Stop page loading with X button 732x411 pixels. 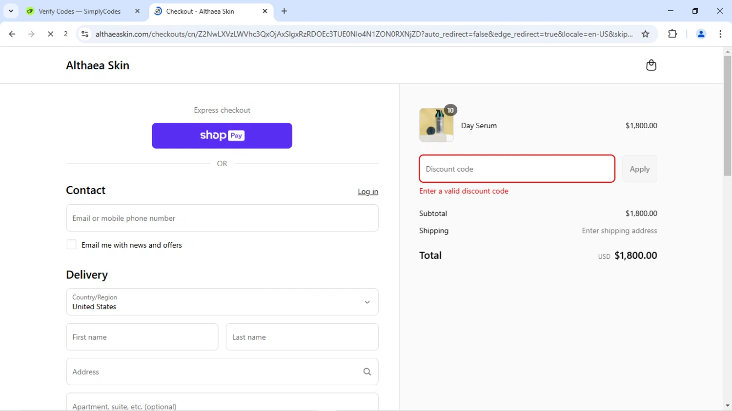click(50, 34)
